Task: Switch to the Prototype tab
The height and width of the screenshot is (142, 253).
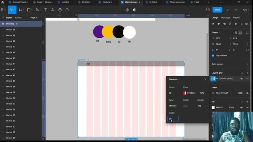Action: (x=226, y=17)
